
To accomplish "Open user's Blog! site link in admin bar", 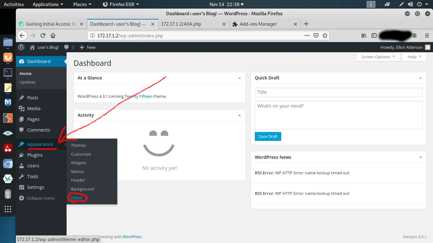I will [x=44, y=47].
